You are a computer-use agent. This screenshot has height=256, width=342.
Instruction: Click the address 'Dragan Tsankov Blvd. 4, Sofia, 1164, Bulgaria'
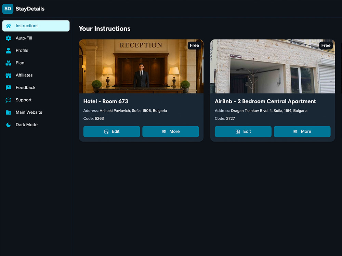pyautogui.click(x=269, y=111)
